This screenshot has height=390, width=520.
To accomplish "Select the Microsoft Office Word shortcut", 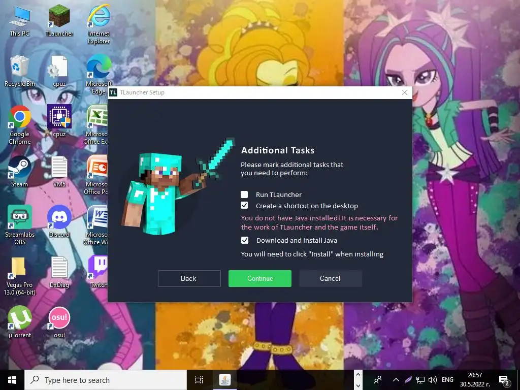I will (x=96, y=225).
